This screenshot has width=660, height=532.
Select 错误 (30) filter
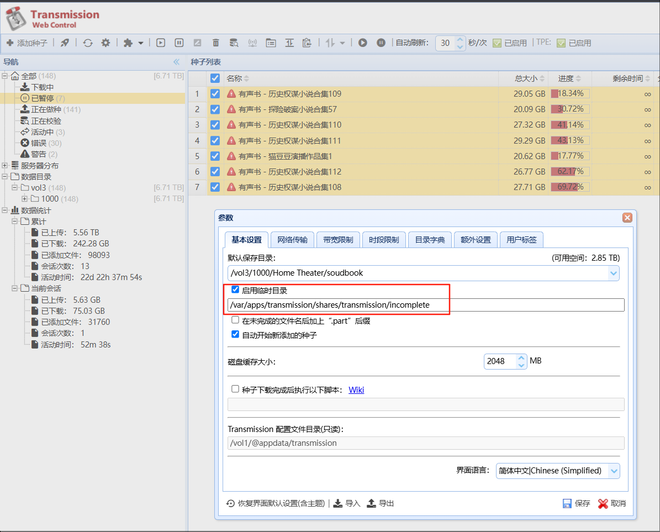pyautogui.click(x=41, y=143)
